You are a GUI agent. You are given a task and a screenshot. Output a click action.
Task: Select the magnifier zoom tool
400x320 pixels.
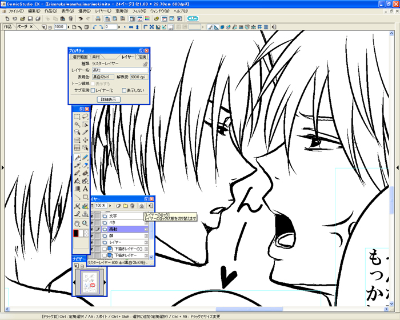tap(85, 223)
